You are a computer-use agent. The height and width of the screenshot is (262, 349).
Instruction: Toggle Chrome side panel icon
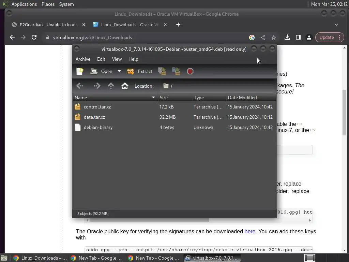[x=298, y=38]
